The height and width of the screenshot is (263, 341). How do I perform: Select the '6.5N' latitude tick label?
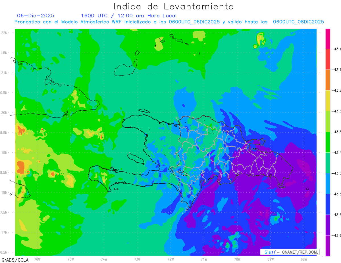[x=4, y=252]
